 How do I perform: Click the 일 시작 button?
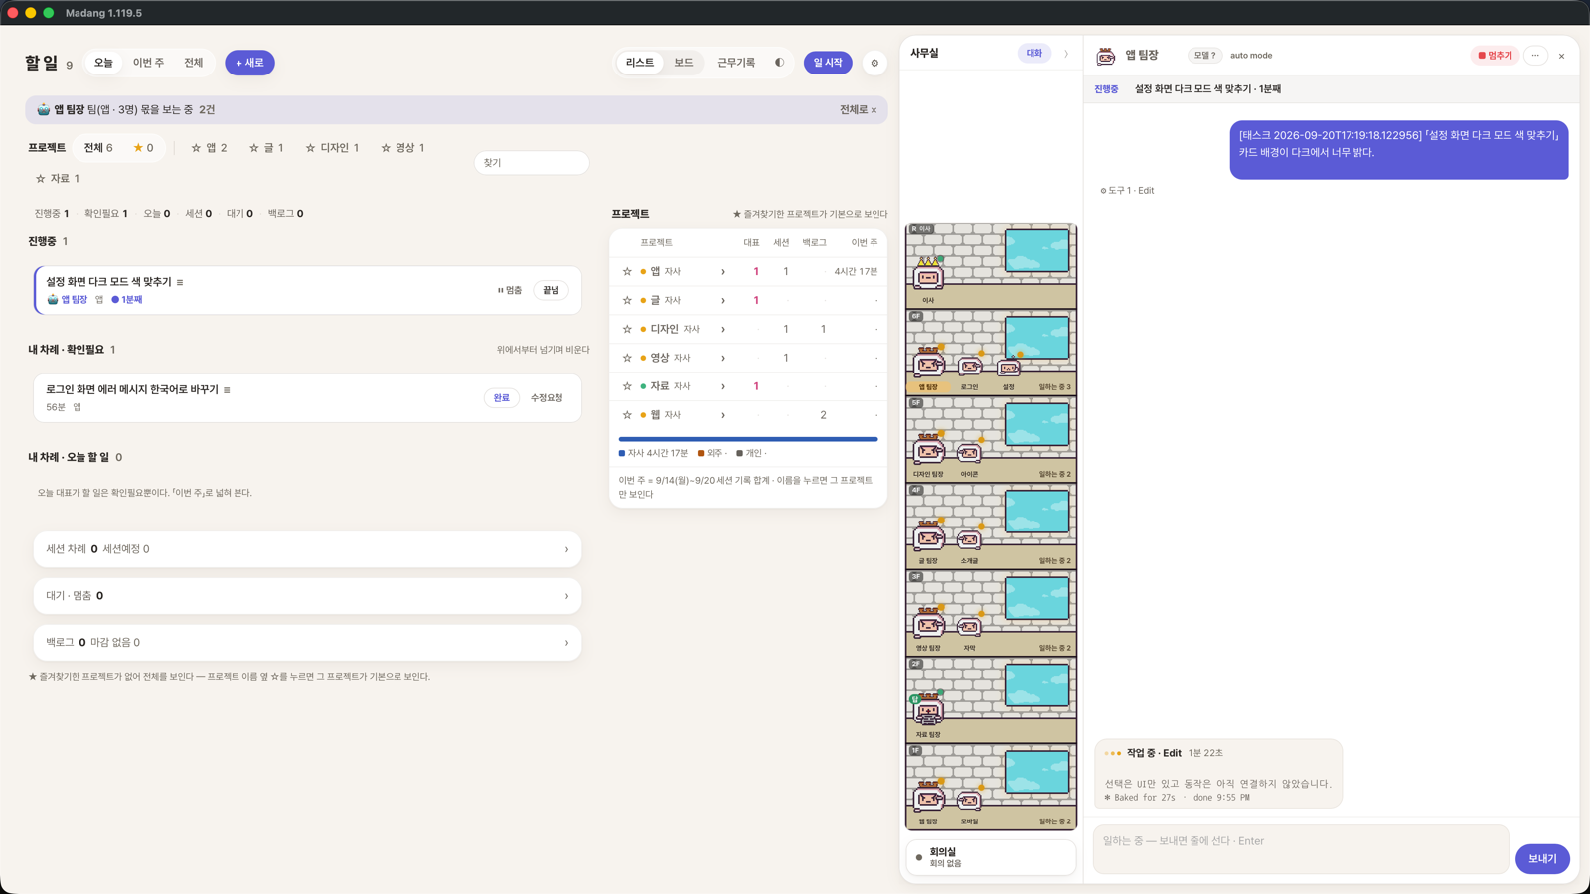tap(828, 63)
